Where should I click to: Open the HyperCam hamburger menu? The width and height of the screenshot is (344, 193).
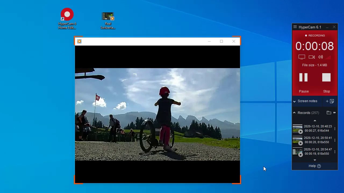coord(295,27)
